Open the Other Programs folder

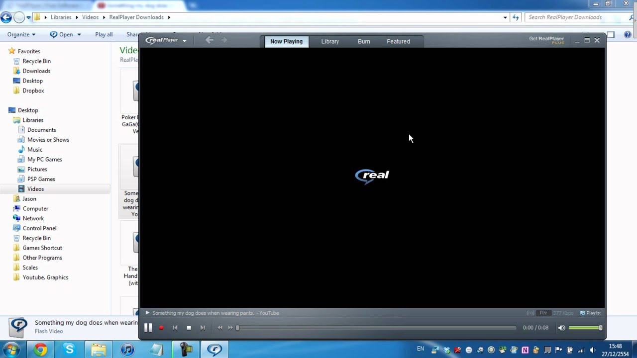coord(42,258)
